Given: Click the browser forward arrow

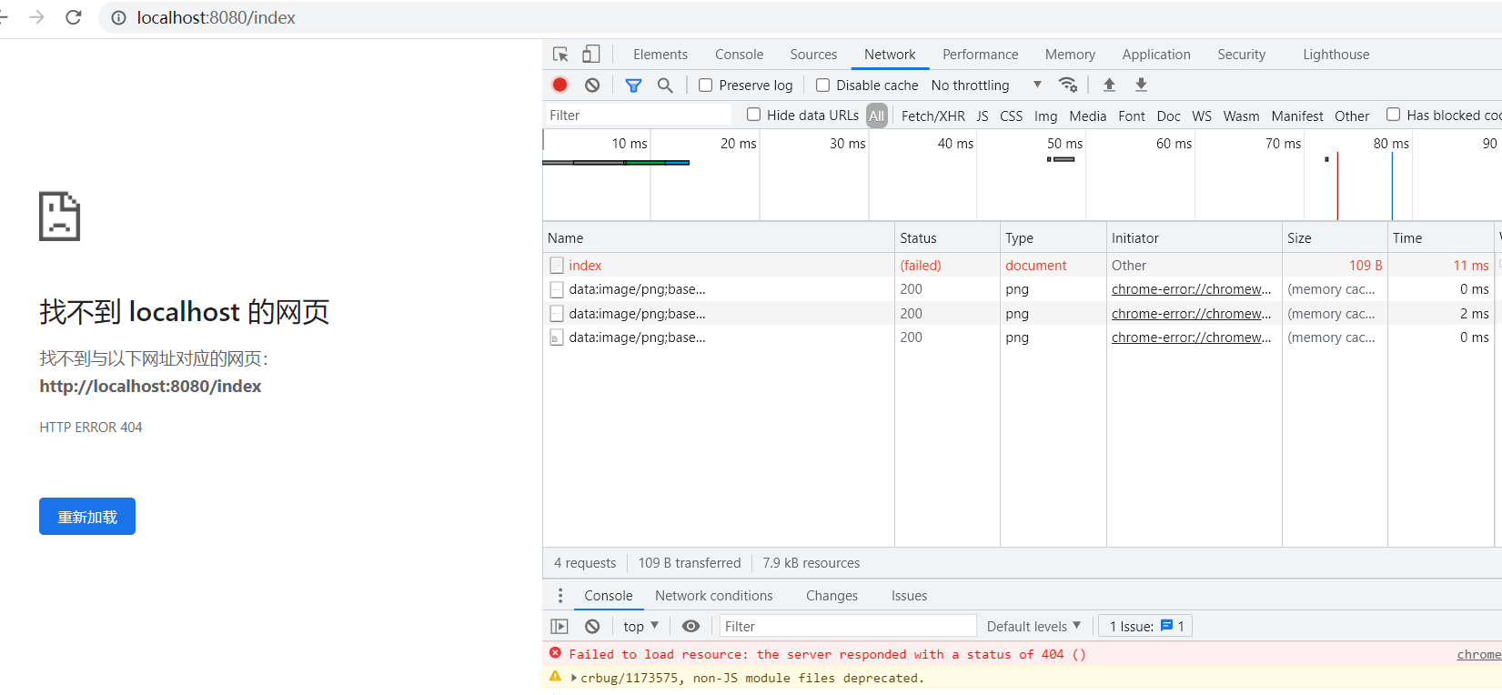Looking at the screenshot, I should 37,17.
